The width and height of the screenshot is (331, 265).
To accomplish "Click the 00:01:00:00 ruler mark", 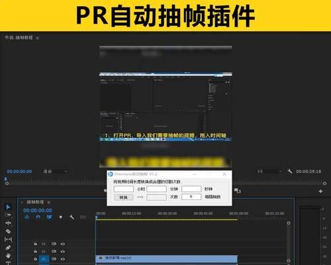I will point(239,213).
